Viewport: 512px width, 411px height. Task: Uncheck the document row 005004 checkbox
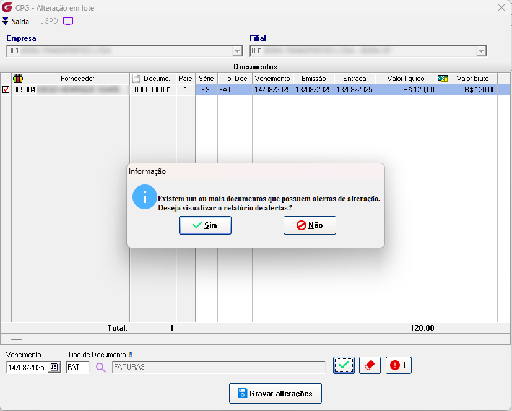point(6,90)
